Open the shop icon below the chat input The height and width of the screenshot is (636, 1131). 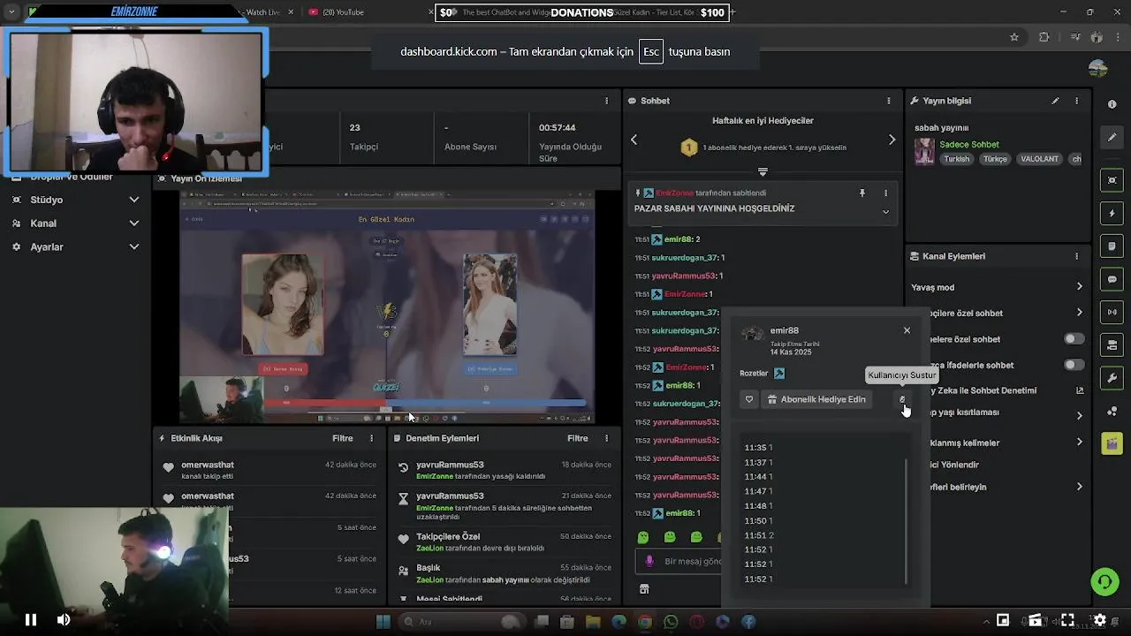tap(644, 589)
